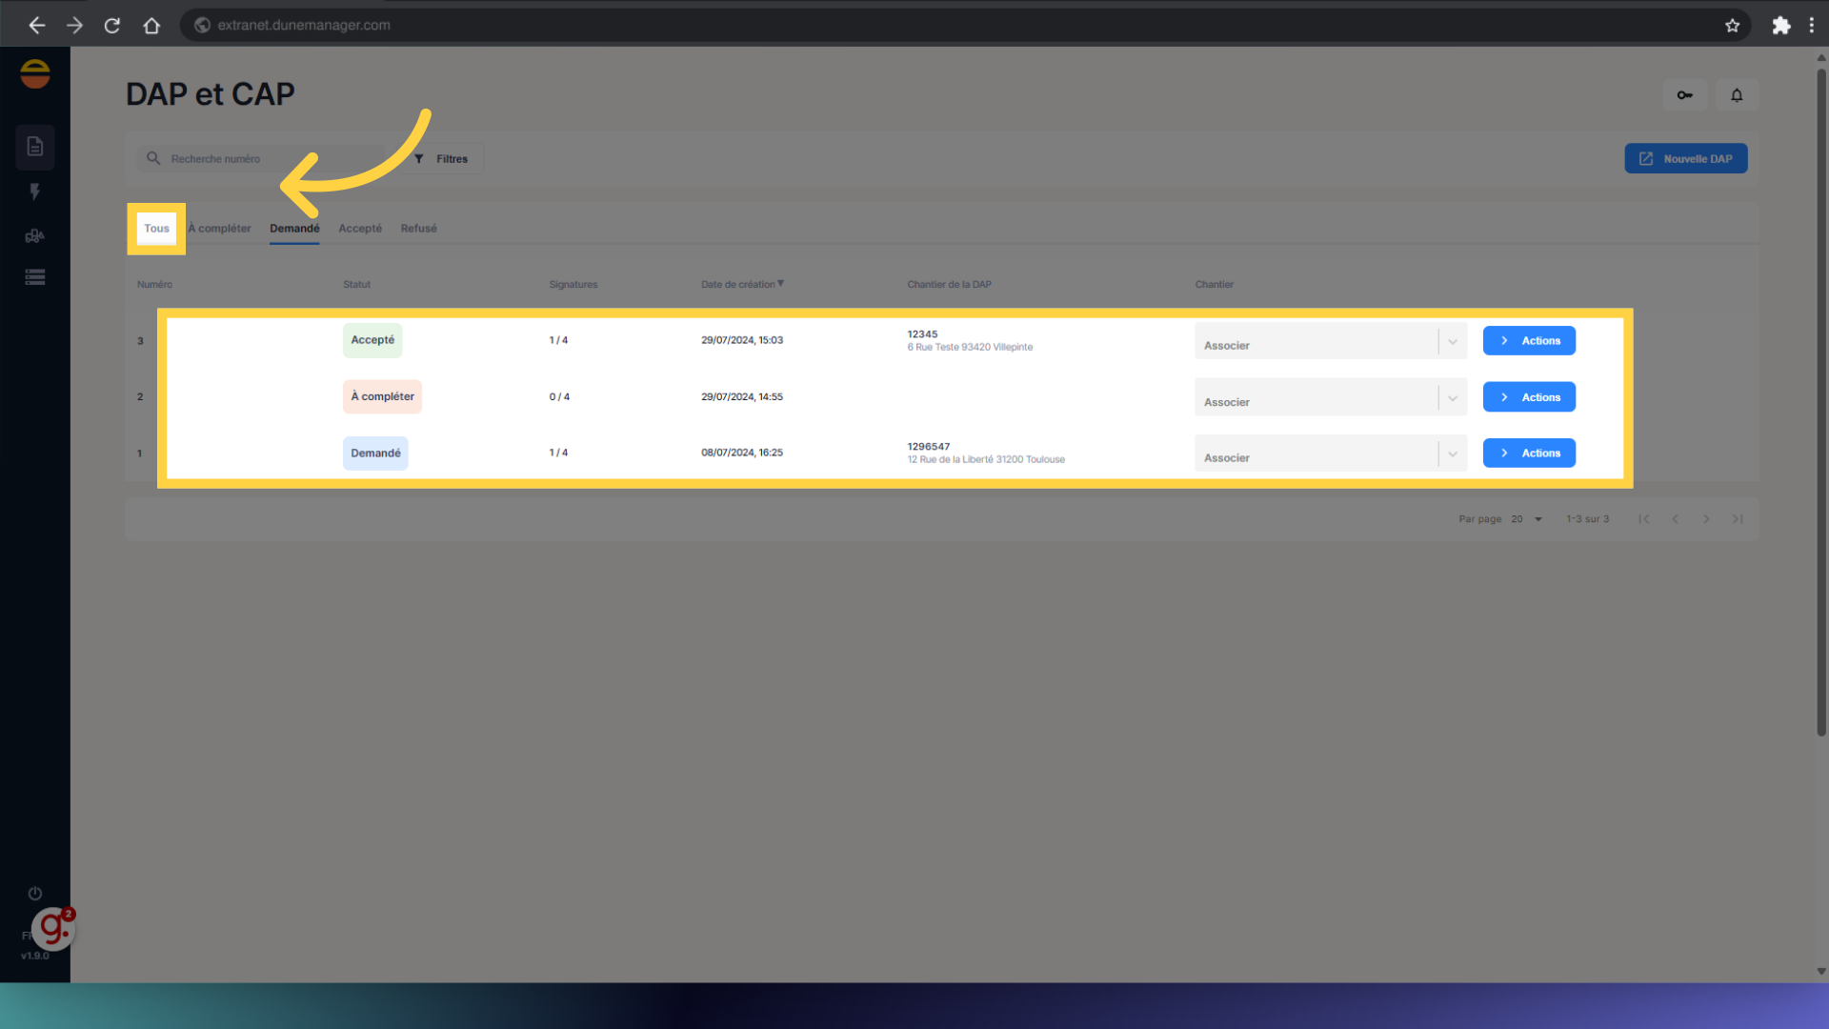
Task: Expand Associer dropdown for DAP 1
Action: point(1452,454)
